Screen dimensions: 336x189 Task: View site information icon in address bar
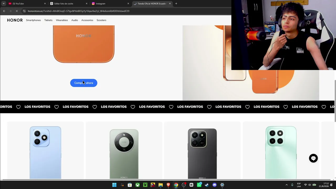pos(24,11)
